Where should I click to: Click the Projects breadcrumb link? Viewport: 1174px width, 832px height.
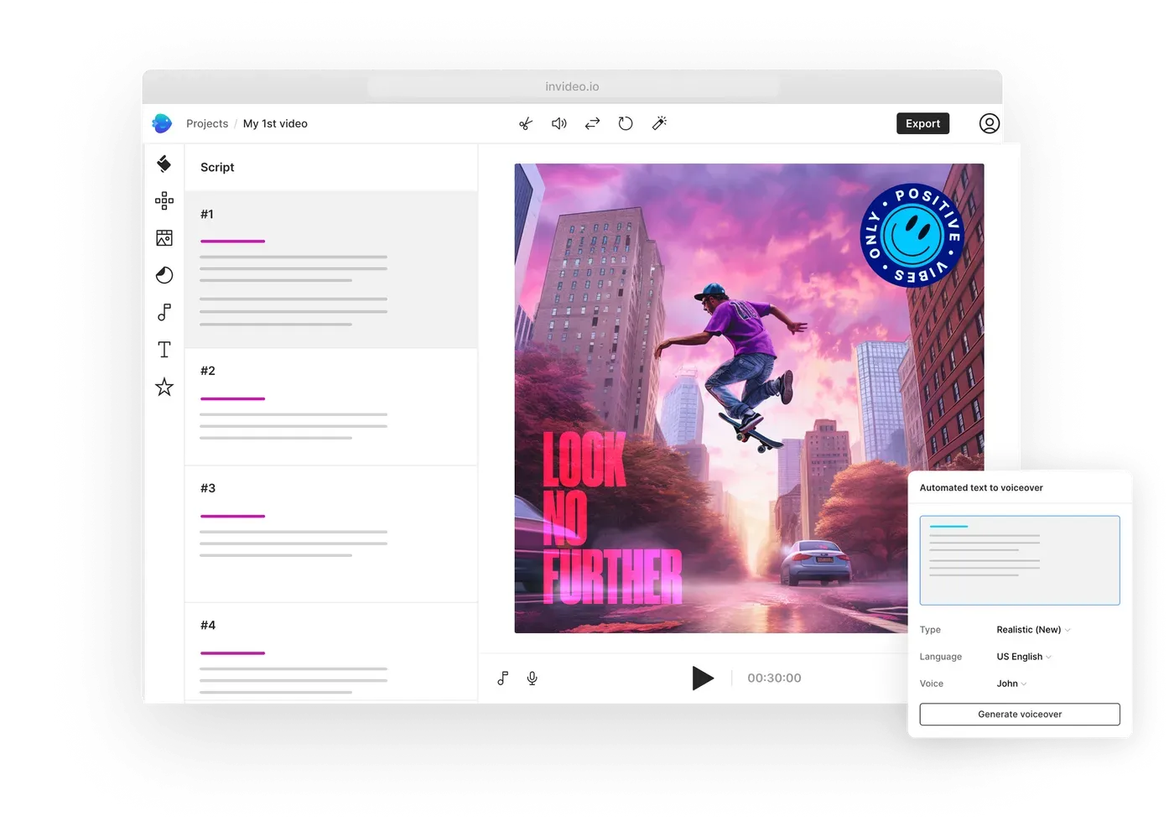click(207, 123)
